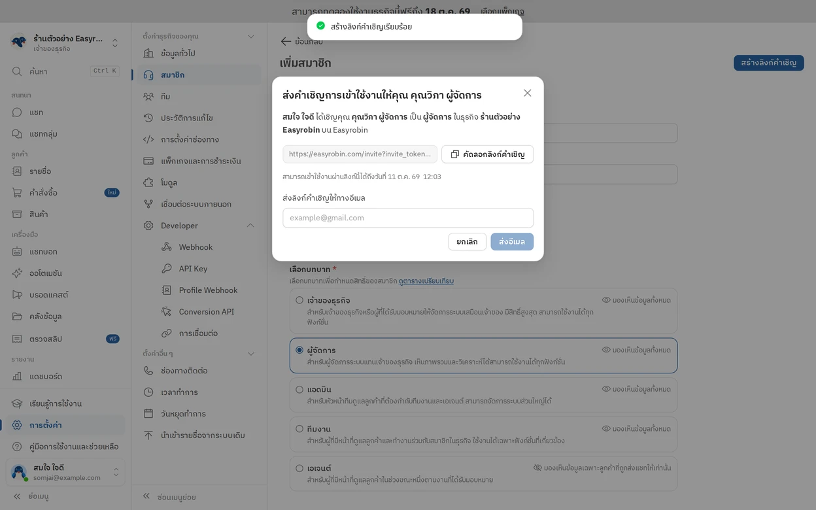Click the คำสั่งซื้อ shopping cart icon
This screenshot has height=510, width=816.
tap(17, 193)
